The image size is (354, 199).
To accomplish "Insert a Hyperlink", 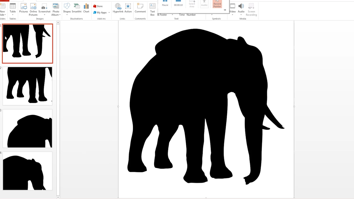I will click(118, 8).
